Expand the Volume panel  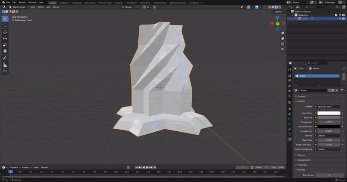tap(301, 155)
